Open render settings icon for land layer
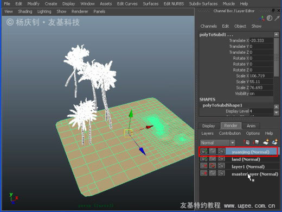The image size is (282, 212). (221, 159)
